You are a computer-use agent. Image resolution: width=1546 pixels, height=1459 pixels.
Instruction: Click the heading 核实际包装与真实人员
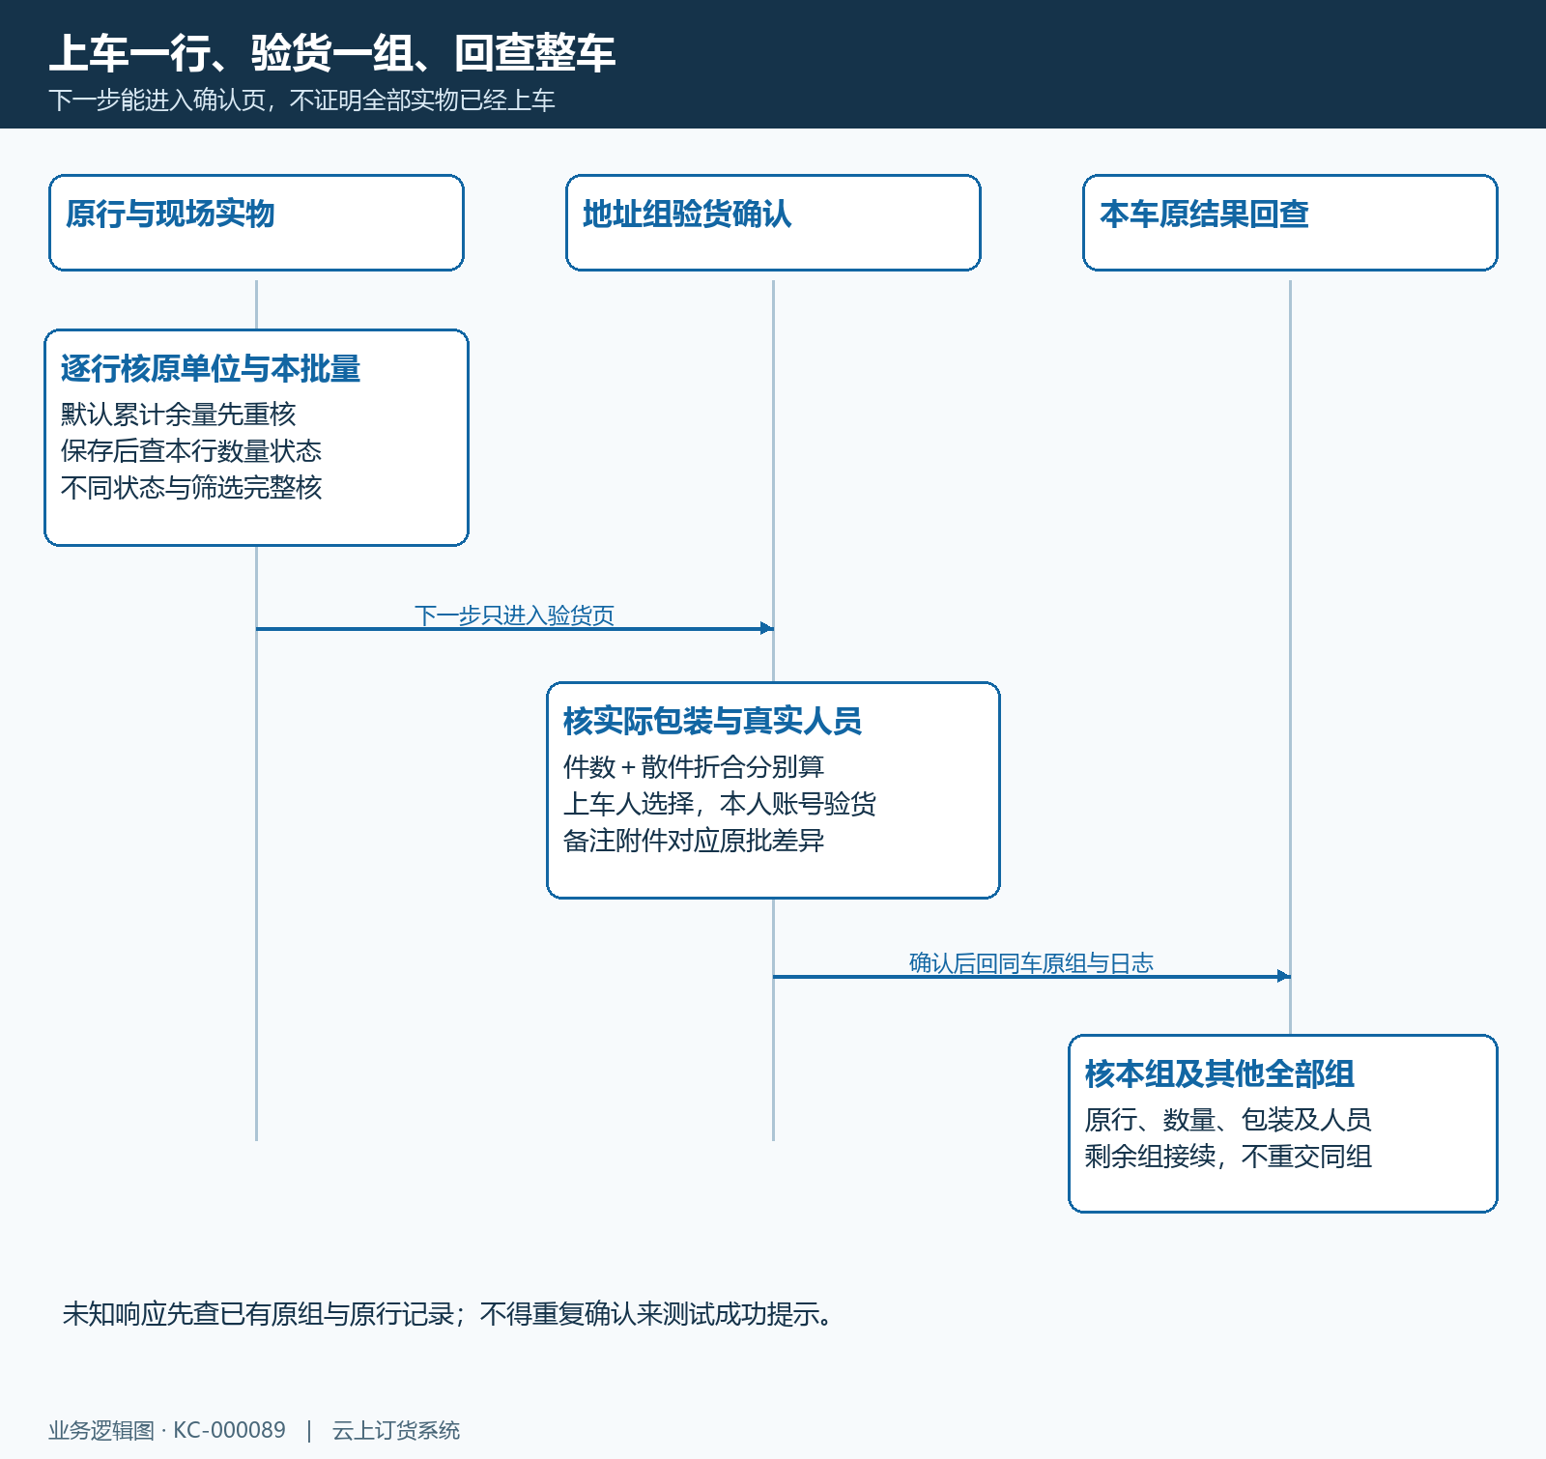pos(712,722)
